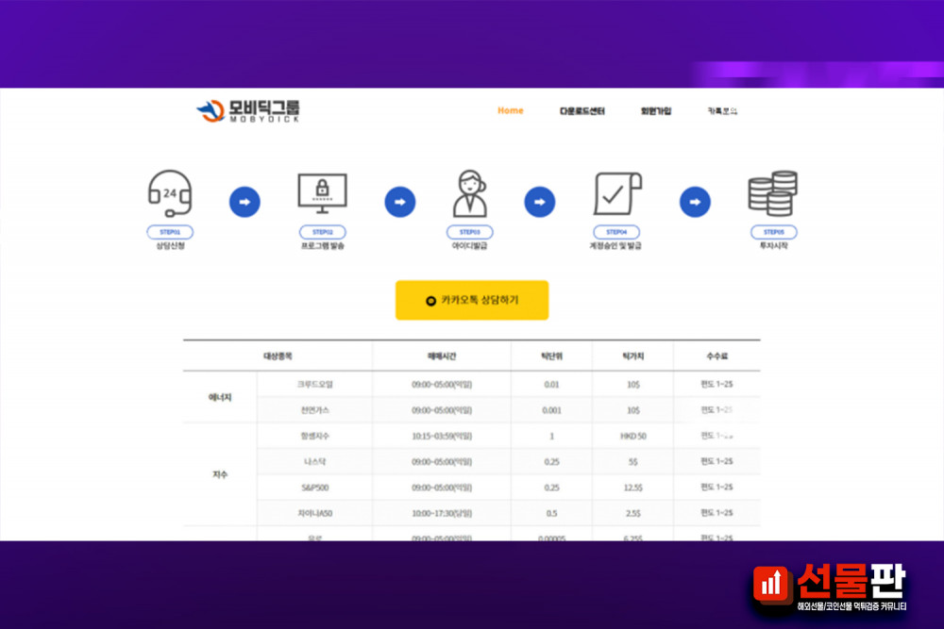
Task: Click the STEP05 badge label
Action: click(x=772, y=232)
